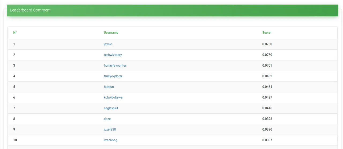Click the Leaderboard Comment header bar

[172, 10]
